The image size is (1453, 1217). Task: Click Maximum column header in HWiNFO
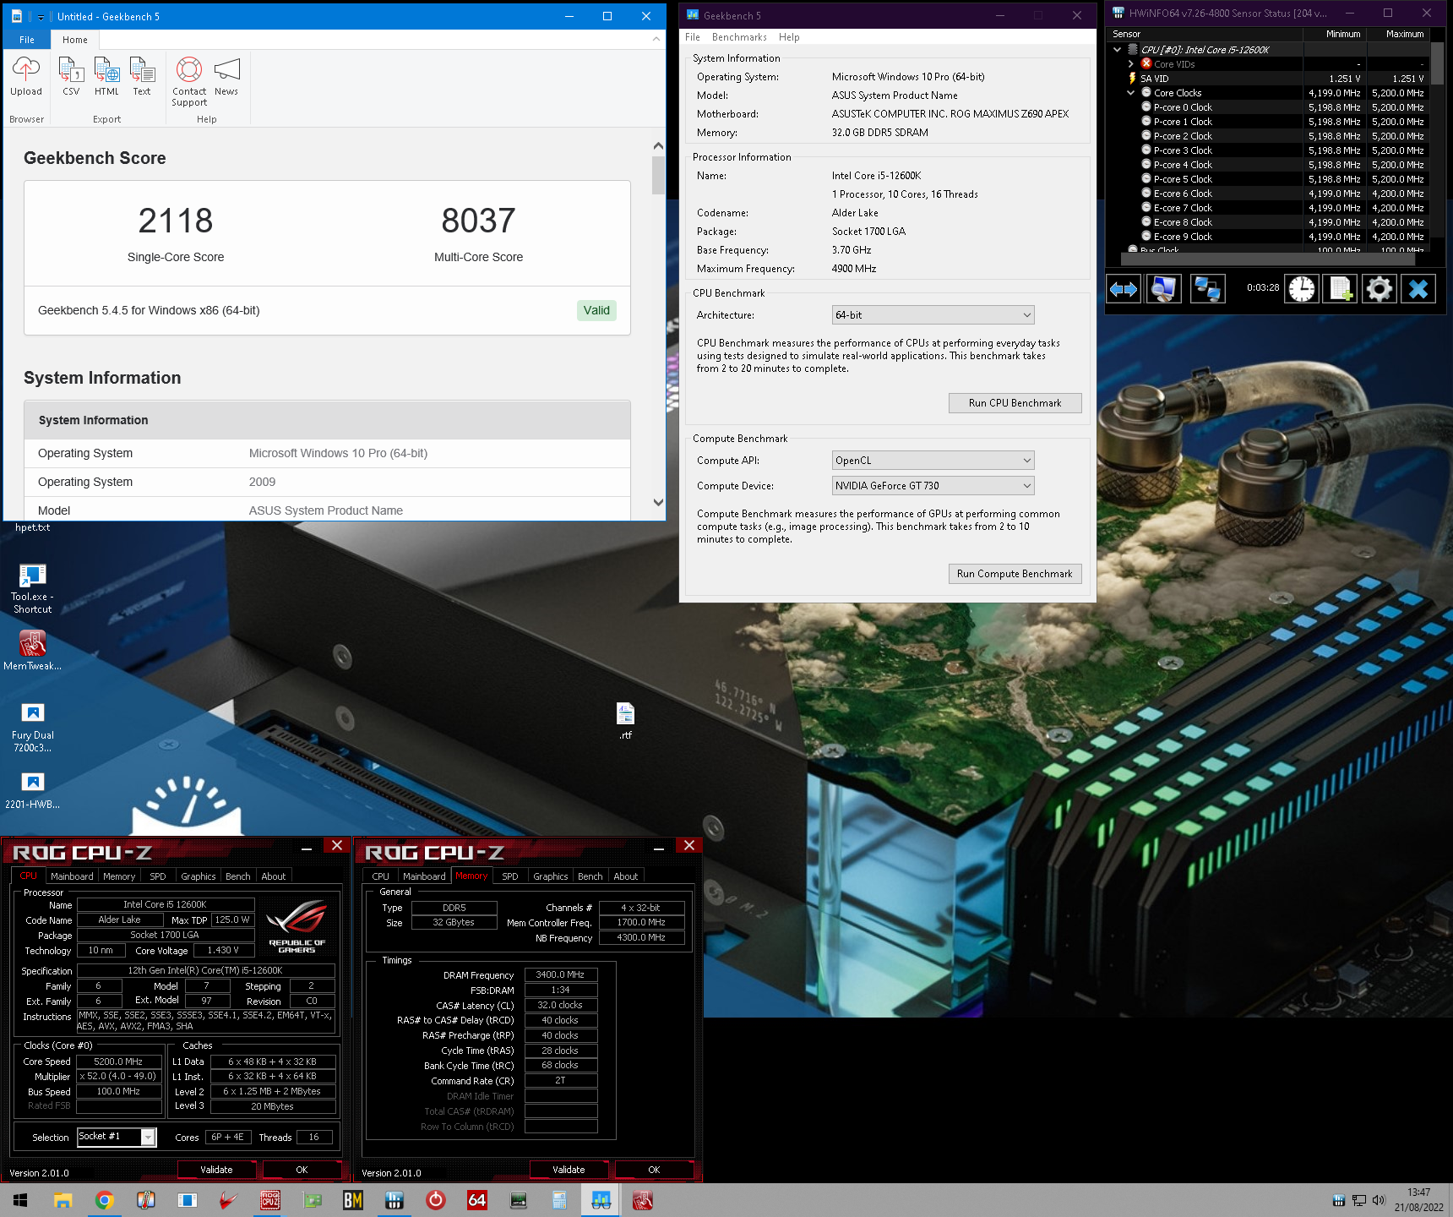(x=1398, y=34)
